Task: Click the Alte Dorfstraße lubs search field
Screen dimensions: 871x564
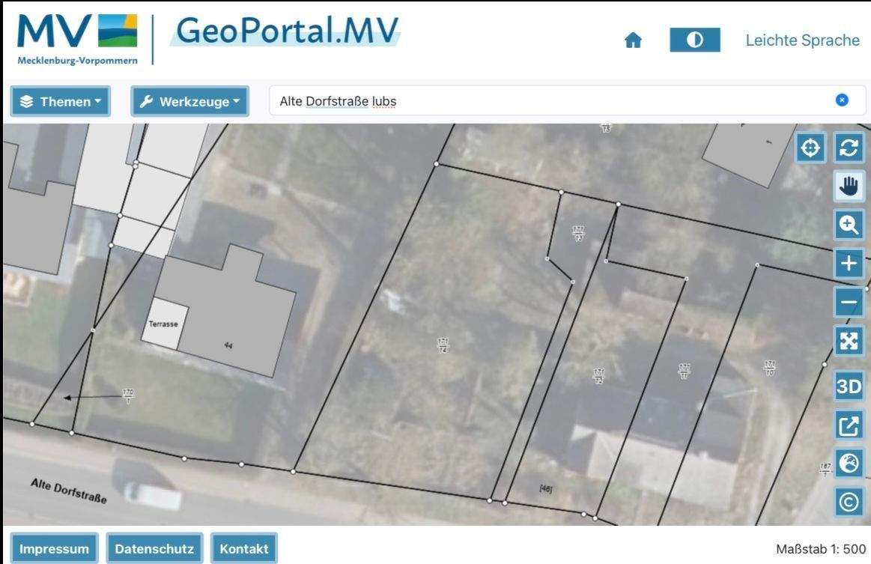Action: (x=547, y=101)
